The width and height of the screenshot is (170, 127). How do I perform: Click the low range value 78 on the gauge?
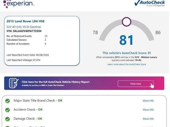(x=95, y=33)
